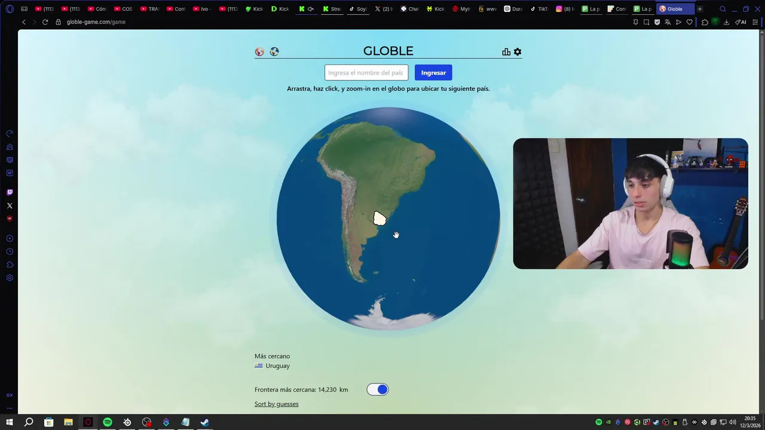Select the blue globe icon beside title
765x430 pixels.
(274, 51)
